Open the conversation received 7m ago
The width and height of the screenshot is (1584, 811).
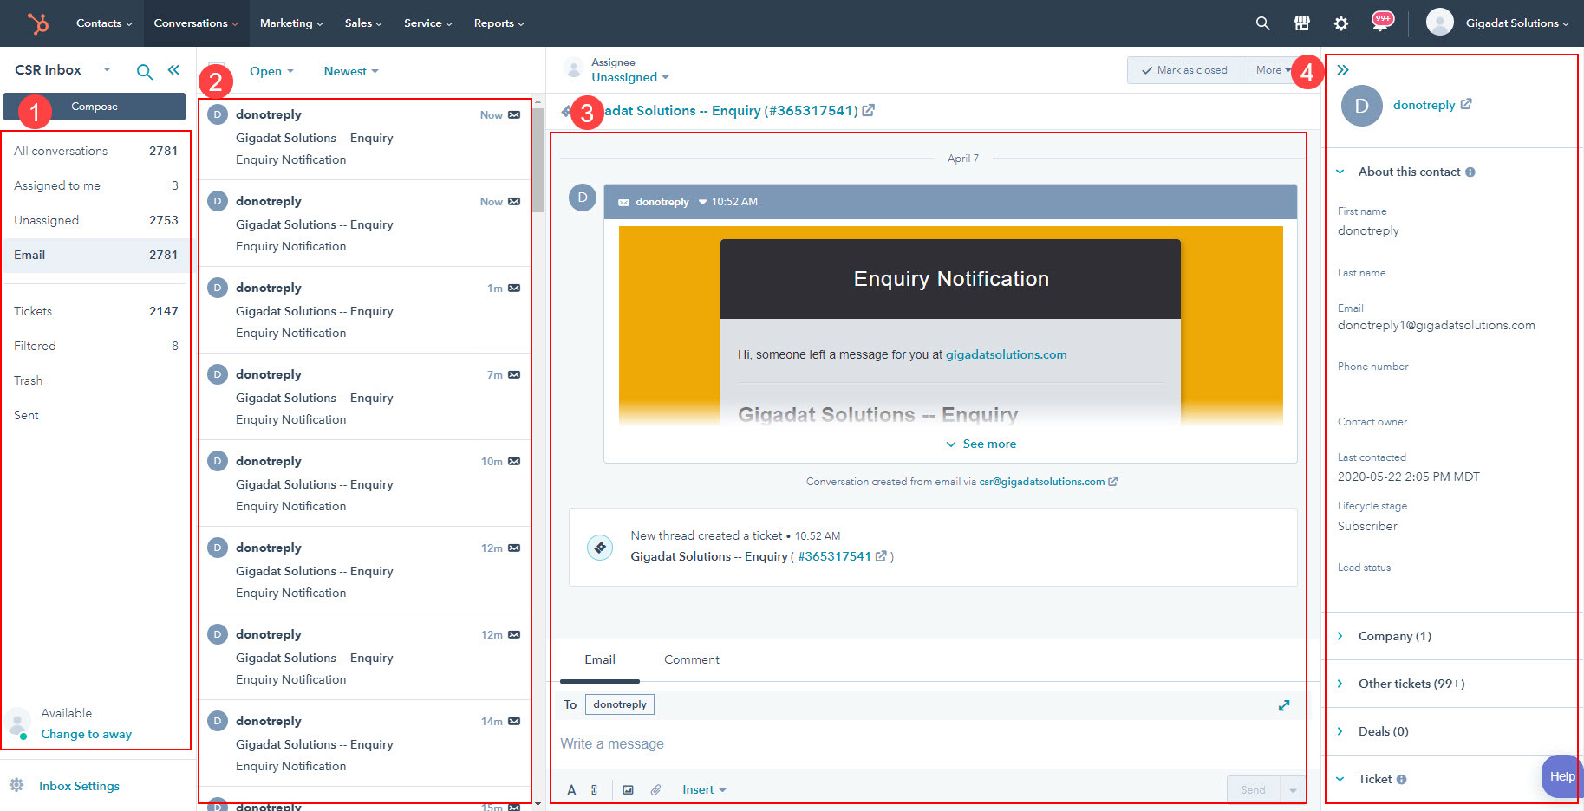click(x=365, y=397)
